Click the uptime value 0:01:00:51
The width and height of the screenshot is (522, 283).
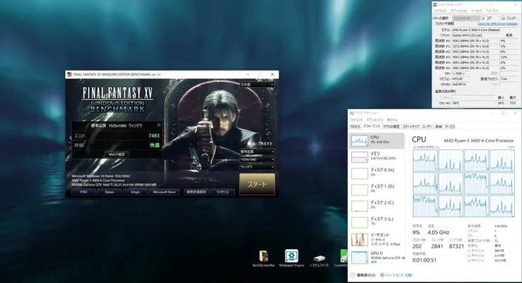tap(424, 260)
